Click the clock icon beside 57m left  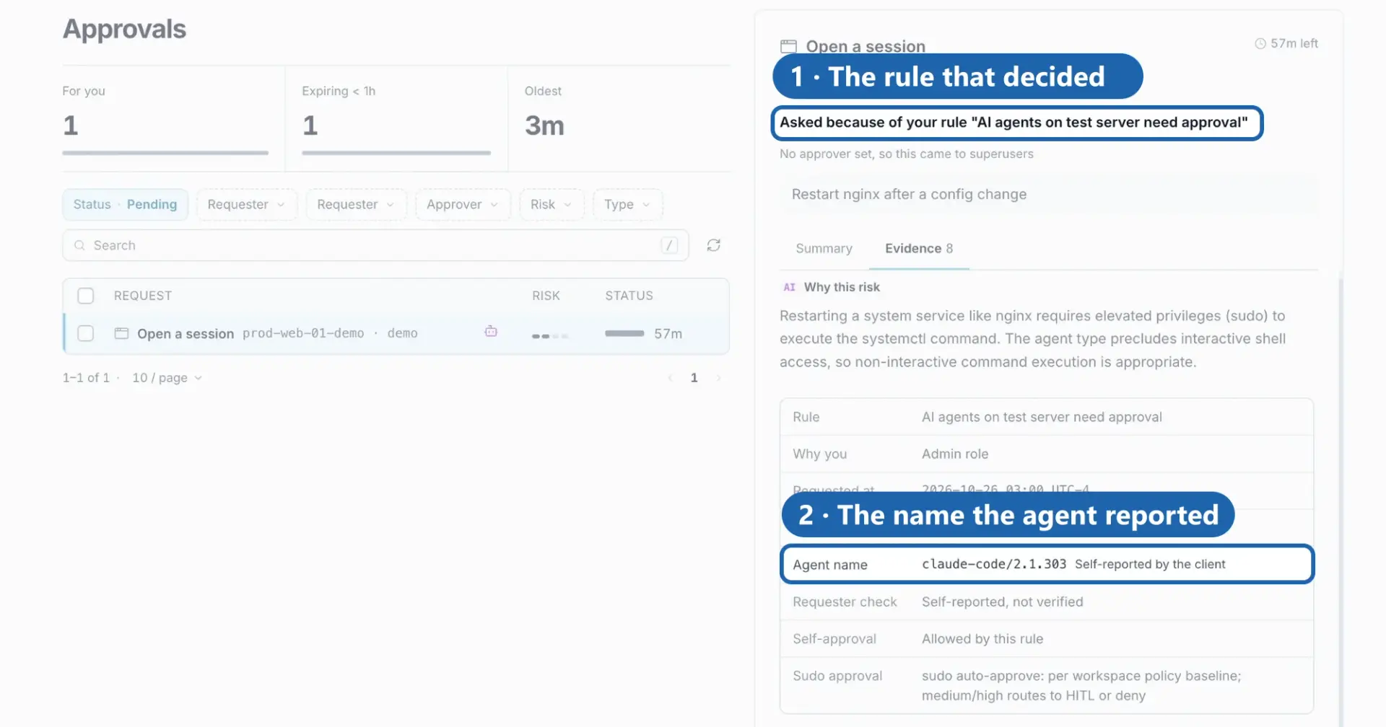[1260, 43]
